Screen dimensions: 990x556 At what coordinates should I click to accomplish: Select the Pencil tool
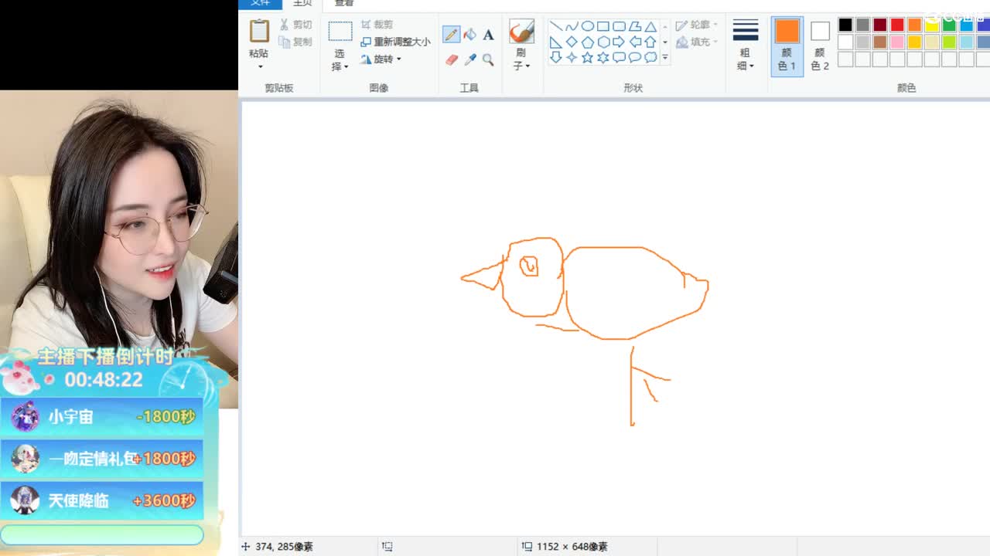[452, 35]
